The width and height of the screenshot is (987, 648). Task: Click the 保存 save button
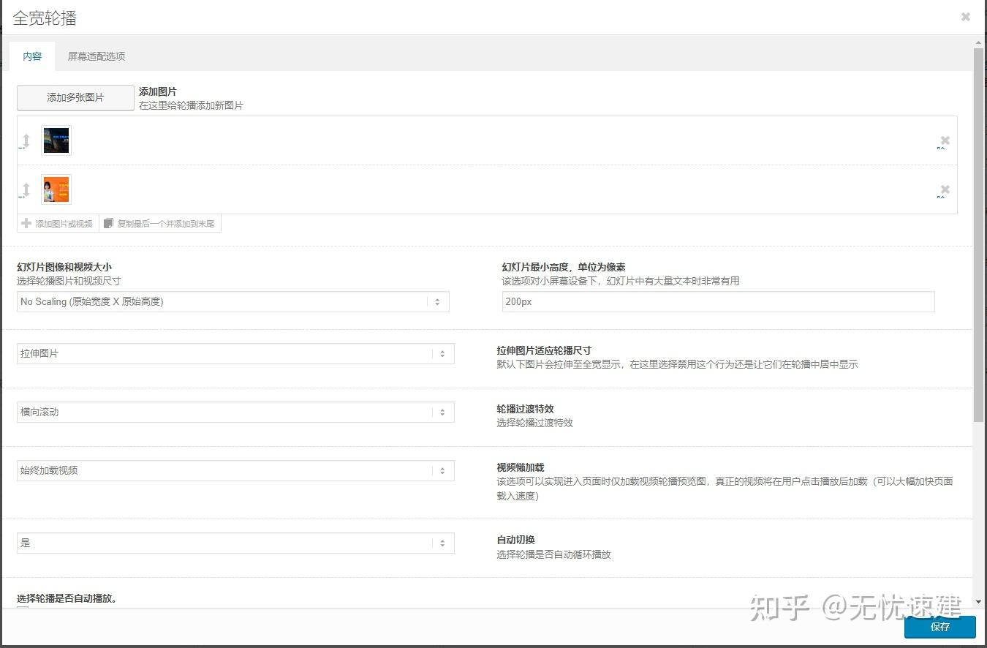940,627
